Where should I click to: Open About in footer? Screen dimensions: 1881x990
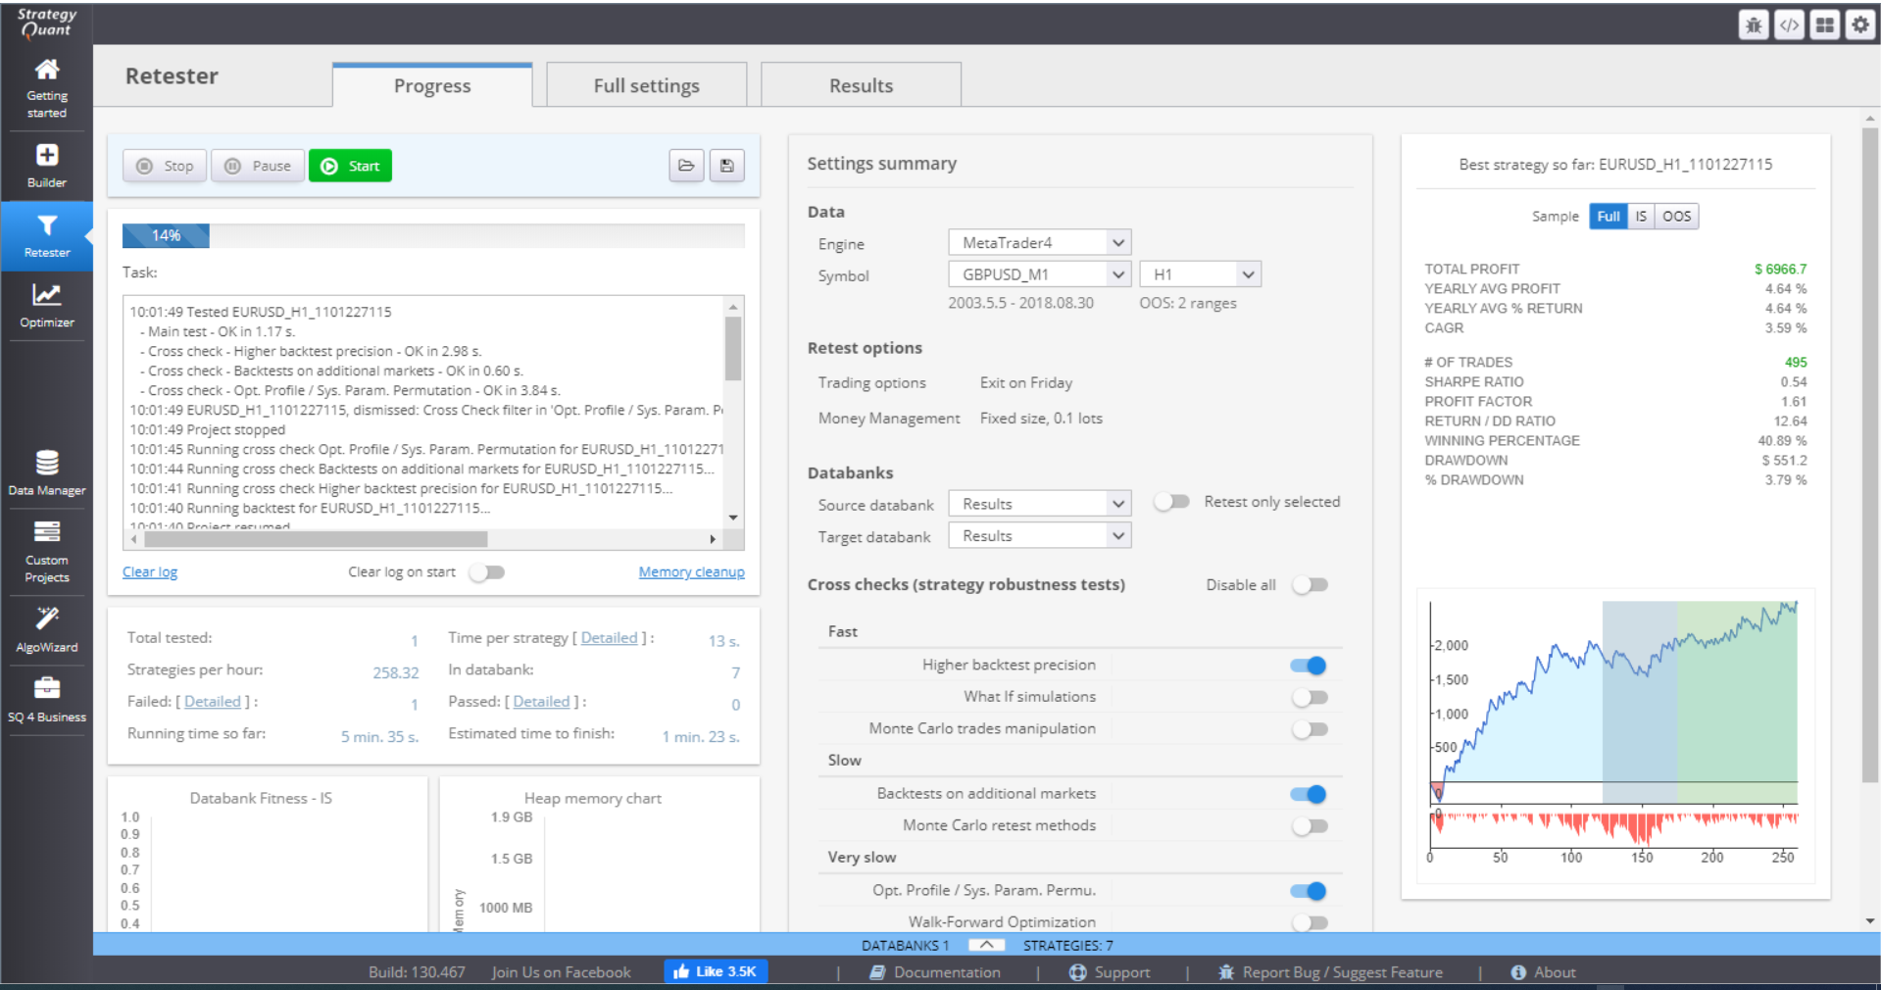pyautogui.click(x=1543, y=972)
